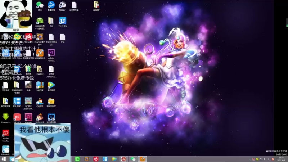Launch the red WPS H5 shortcut
Screen dimensions: 288x162
(17, 118)
